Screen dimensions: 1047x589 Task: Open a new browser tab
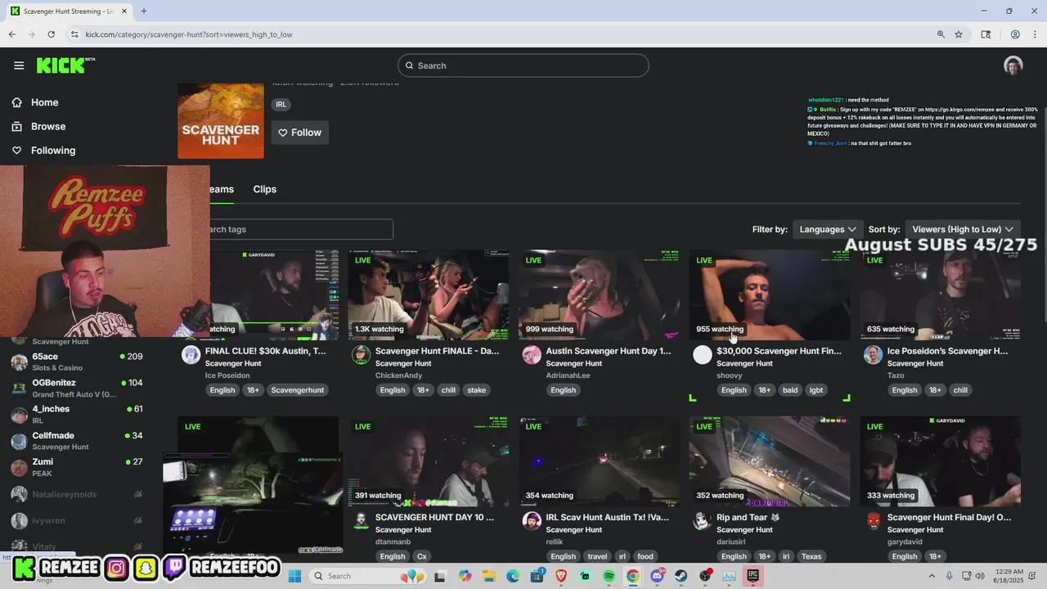[x=144, y=11]
